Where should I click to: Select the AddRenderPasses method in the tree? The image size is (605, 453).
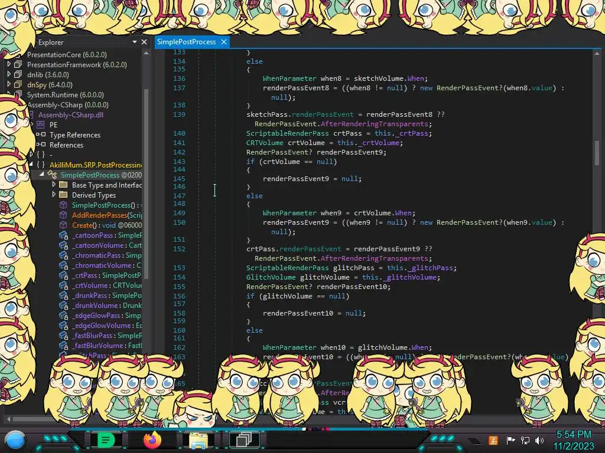106,215
